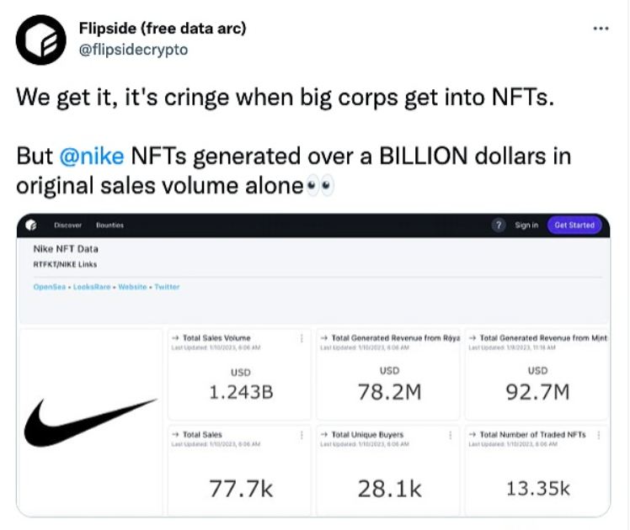Open Total Unique Buyers card kebab menu
The width and height of the screenshot is (630, 530).
click(x=450, y=435)
